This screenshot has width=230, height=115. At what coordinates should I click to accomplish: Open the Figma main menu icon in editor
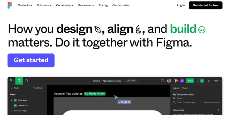tap(12, 81)
